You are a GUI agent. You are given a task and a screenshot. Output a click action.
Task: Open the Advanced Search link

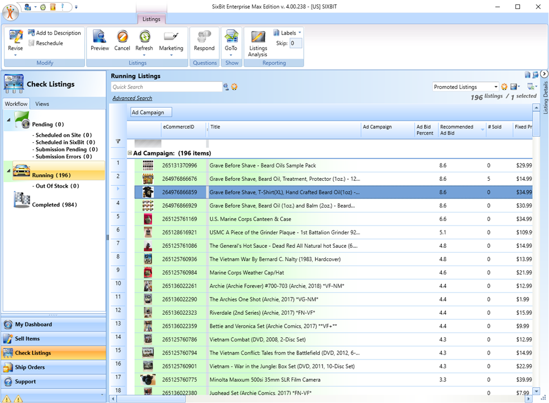132,98
